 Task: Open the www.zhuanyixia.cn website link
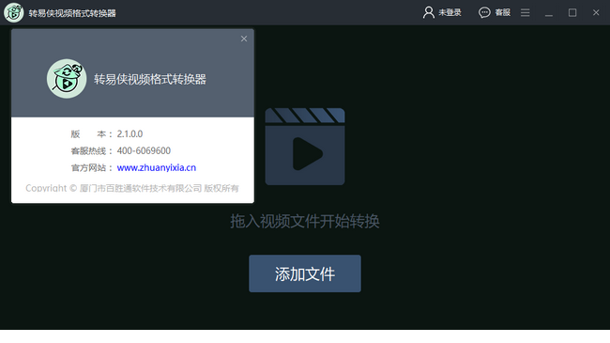pyautogui.click(x=157, y=167)
